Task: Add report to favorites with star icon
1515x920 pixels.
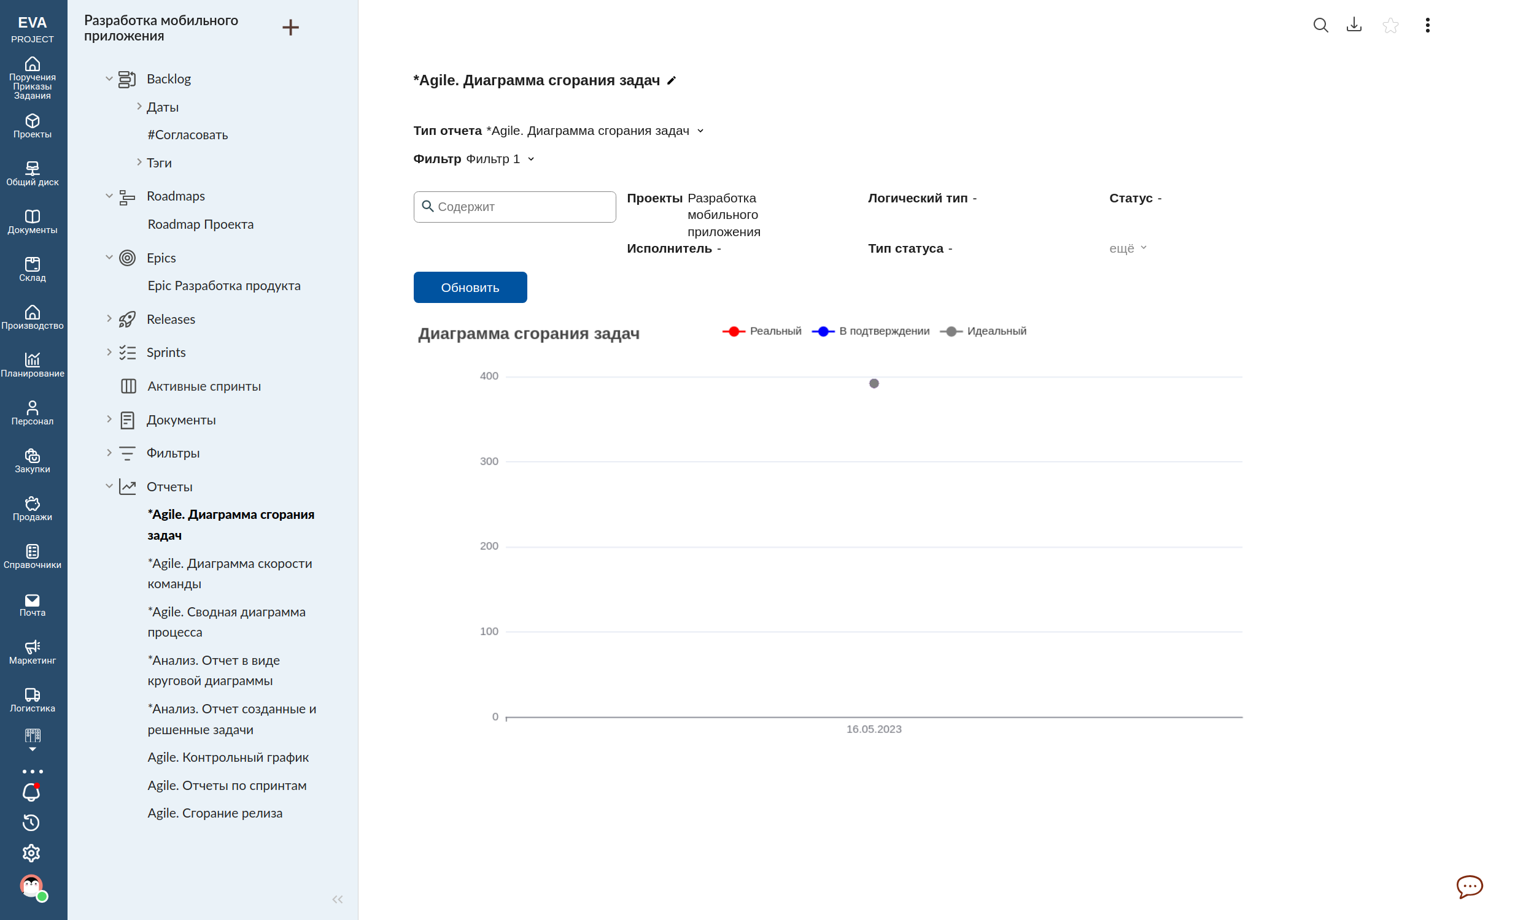Action: tap(1390, 25)
